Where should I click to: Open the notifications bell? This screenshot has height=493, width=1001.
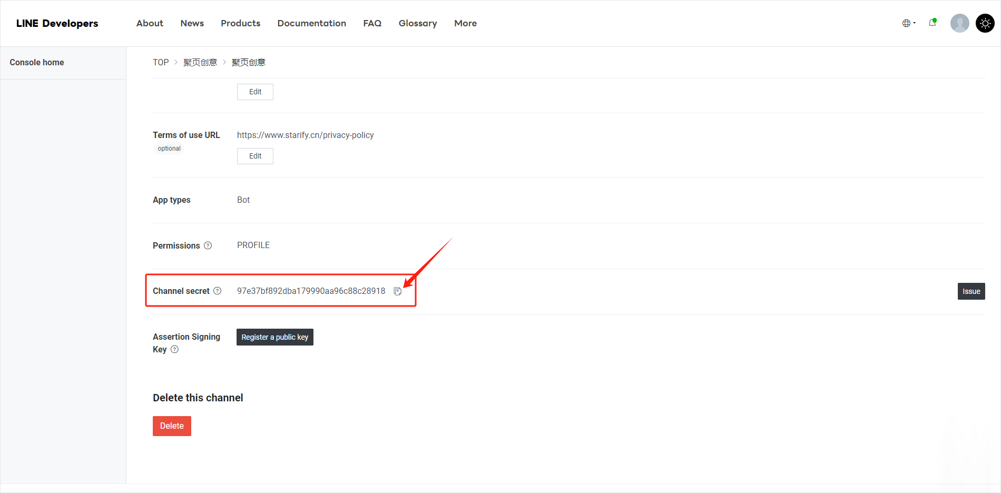(x=933, y=23)
